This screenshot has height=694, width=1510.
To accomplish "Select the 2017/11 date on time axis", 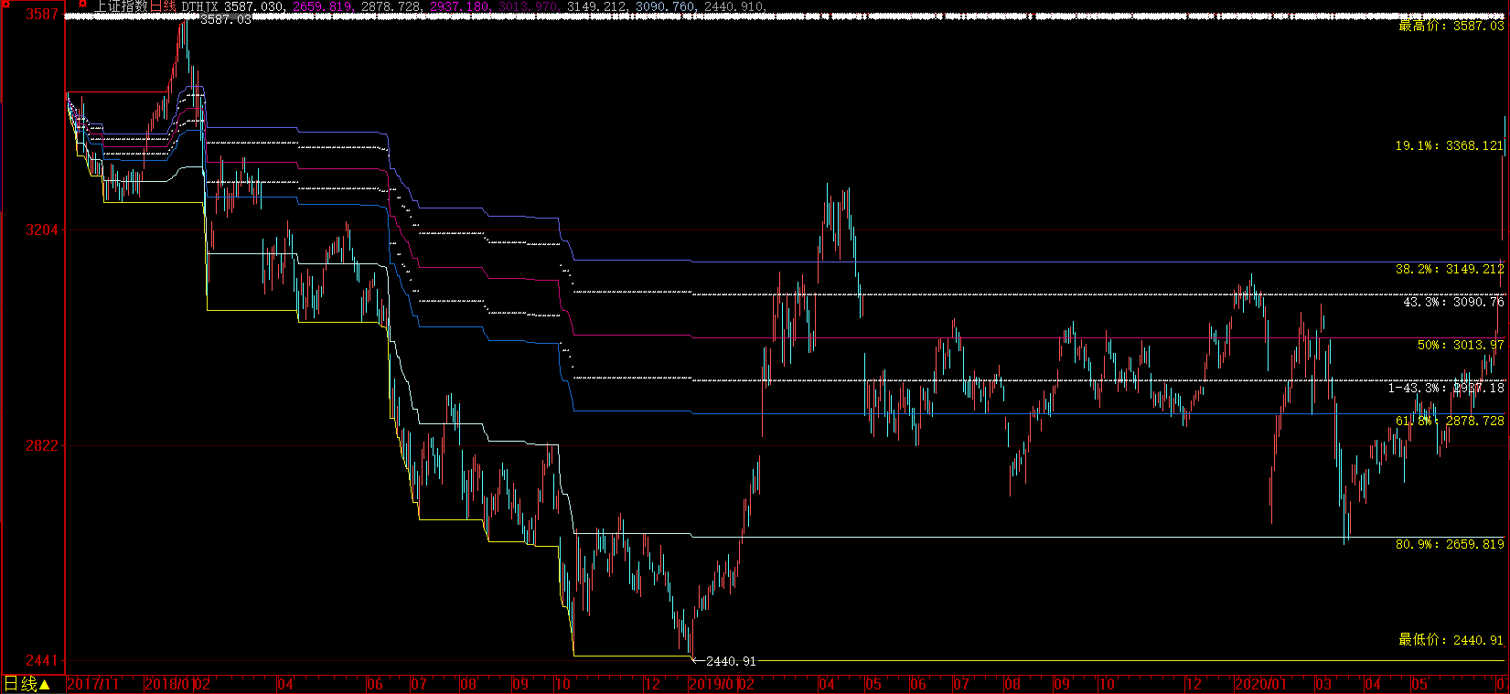I will [x=93, y=684].
